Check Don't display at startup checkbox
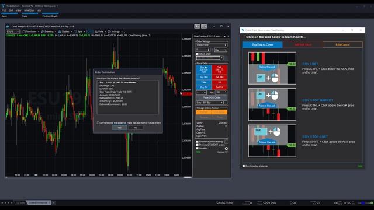 244,166
